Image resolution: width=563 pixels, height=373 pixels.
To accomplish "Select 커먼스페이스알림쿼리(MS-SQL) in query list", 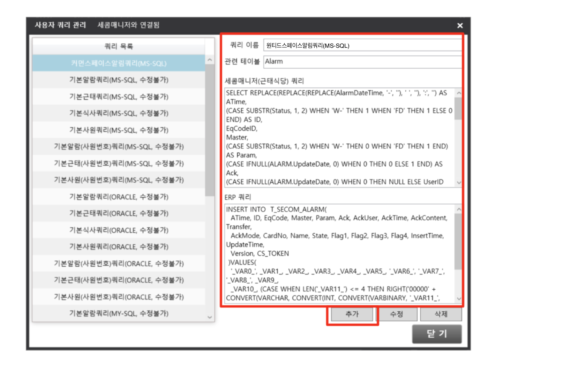I will click(119, 63).
